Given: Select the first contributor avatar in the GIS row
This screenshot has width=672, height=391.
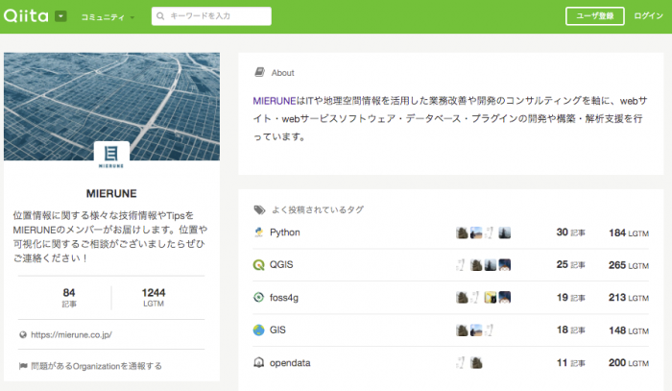Looking at the screenshot, I should 462,330.
